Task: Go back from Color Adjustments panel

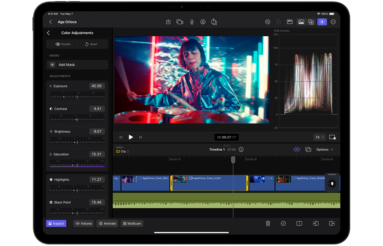Action: tap(48, 33)
